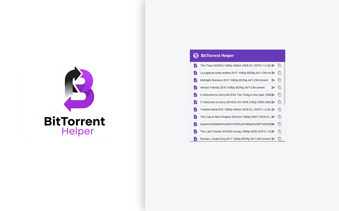Click the file icon beside La.ragazza.nella.nebbia
The width and height of the screenshot is (339, 211).
(x=195, y=73)
